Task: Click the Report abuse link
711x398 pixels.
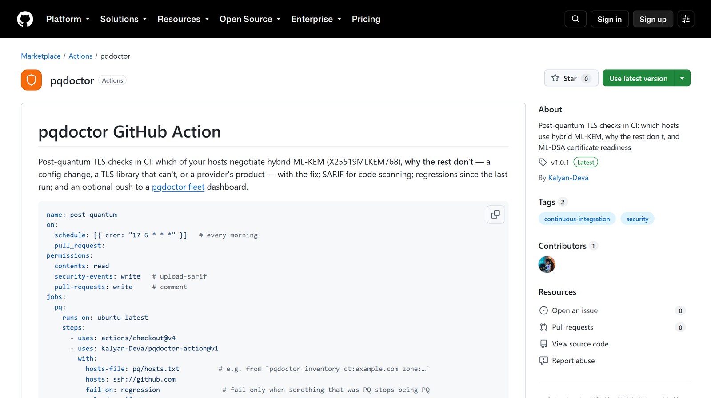Action: coord(573,361)
